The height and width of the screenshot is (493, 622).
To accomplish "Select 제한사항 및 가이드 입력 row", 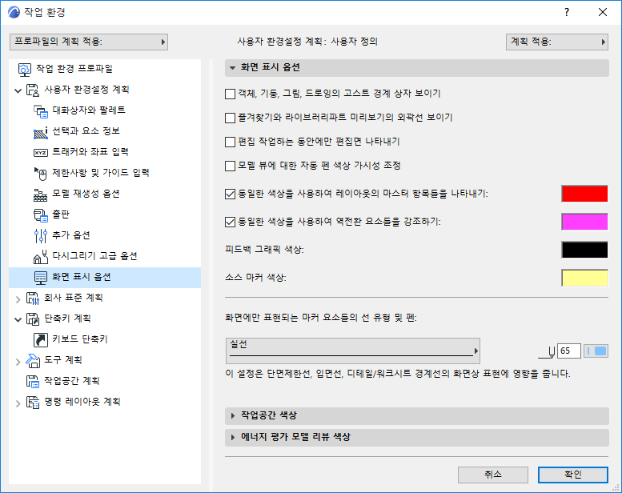I will click(105, 174).
